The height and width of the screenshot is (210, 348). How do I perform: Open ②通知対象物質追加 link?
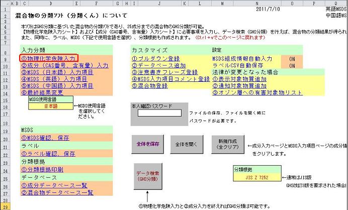239,86
